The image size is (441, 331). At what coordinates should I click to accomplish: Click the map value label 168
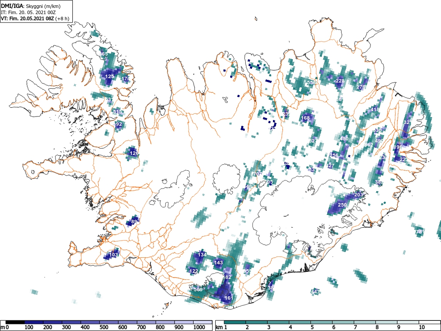click(x=305, y=118)
